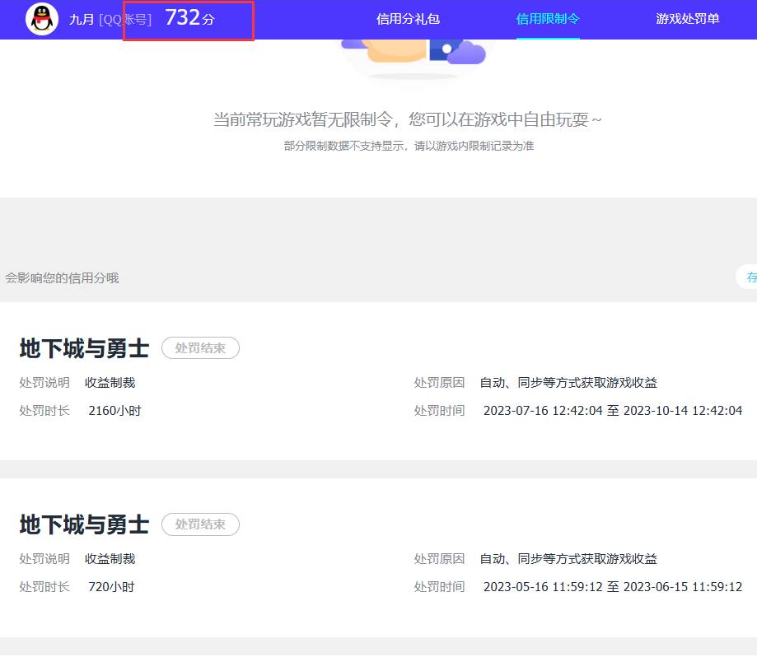This screenshot has width=757, height=671.
Task: Select the active 信用限制令 tab
Action: (x=547, y=18)
